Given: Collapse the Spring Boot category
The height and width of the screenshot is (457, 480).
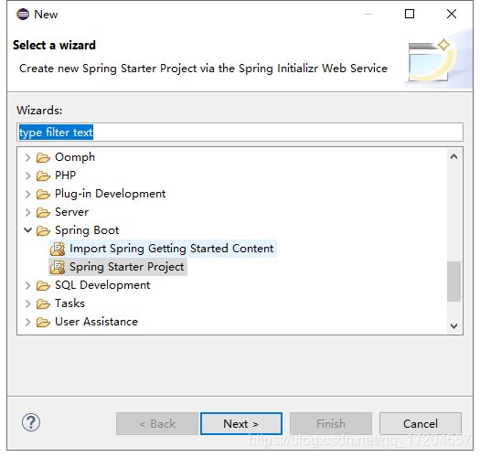Looking at the screenshot, I should pyautogui.click(x=27, y=230).
